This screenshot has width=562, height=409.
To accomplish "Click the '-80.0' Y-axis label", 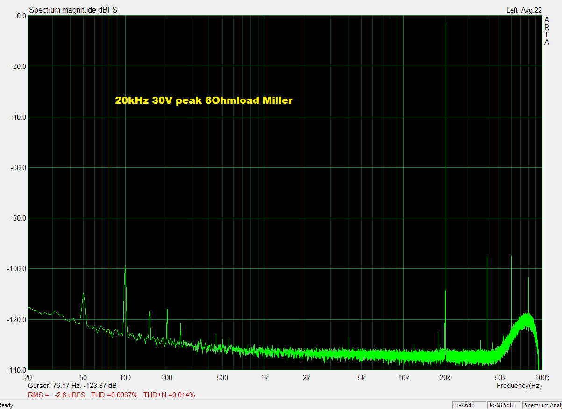I will pos(18,218).
